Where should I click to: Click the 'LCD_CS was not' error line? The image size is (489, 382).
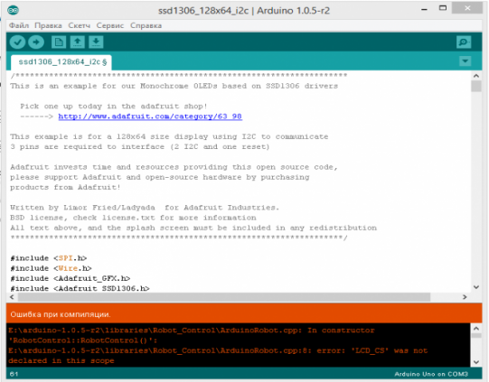[x=218, y=350]
